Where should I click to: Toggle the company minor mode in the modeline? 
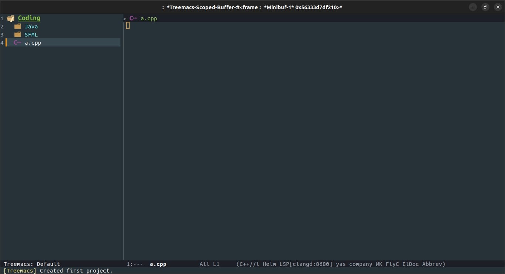pyautogui.click(x=360, y=264)
